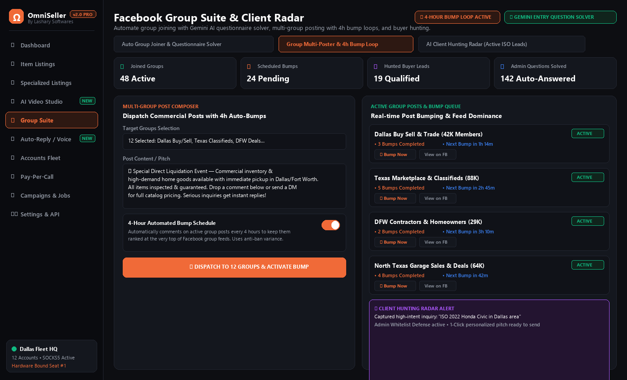This screenshot has width=627, height=380.
Task: Click Dispatch to 12 Groups & Activate Bump
Action: 234,267
